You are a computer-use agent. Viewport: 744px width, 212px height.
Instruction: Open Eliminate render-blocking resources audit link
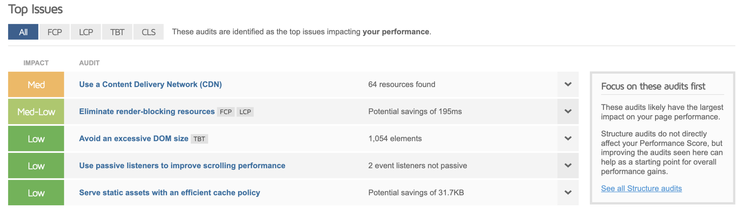coord(147,111)
